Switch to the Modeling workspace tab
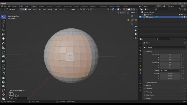Screen dimensions: 187x105 pos(41,6)
